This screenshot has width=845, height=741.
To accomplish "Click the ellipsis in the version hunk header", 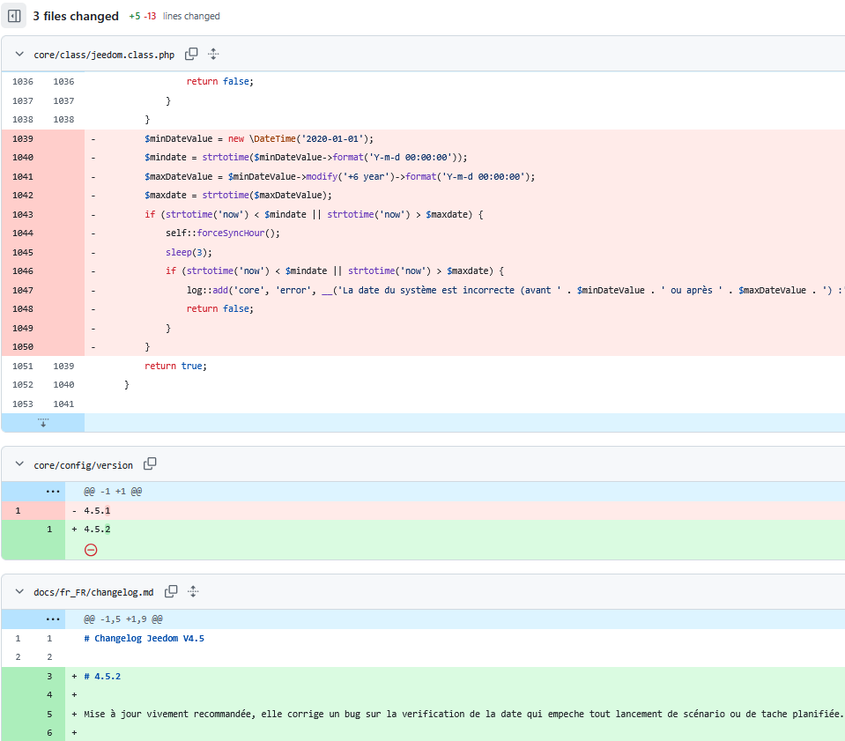I will tap(51, 491).
